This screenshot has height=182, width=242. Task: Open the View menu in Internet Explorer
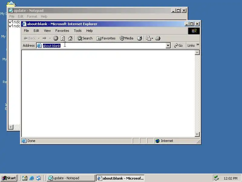[47, 31]
